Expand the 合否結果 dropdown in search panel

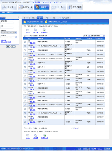pyautogui.click(x=9, y=37)
